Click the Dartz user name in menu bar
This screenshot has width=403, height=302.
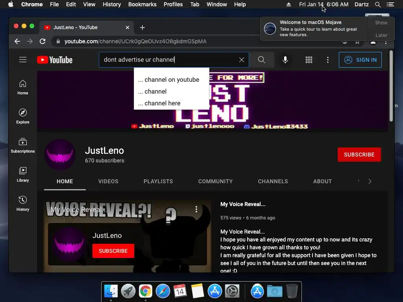point(361,4)
